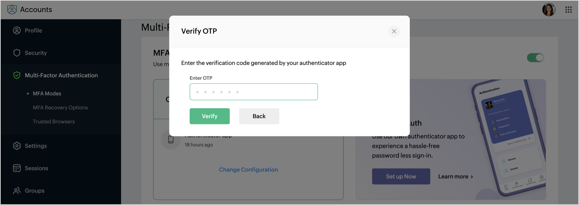Go to Trusted Browsers in sidebar
Viewport: 579px width, 205px height.
click(54, 122)
